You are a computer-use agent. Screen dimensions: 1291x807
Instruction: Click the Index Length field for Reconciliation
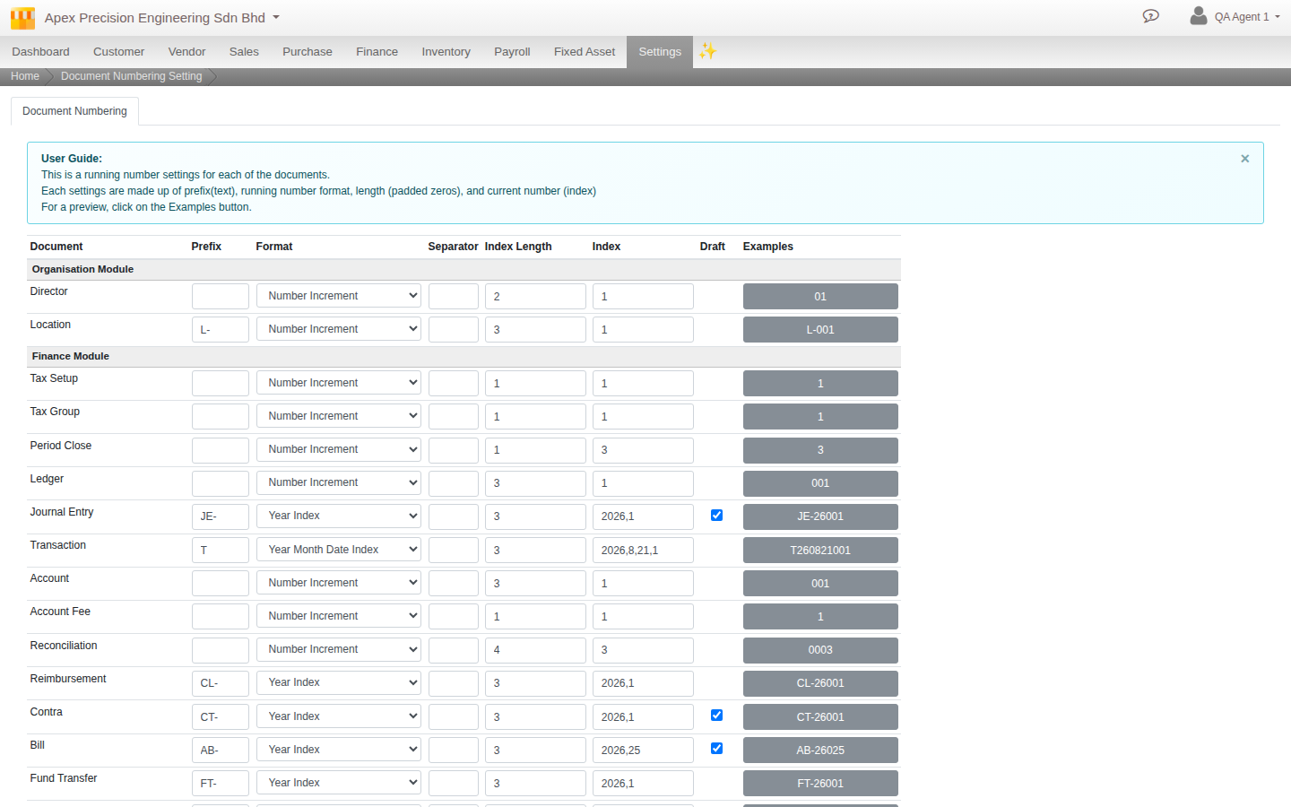tap(535, 649)
